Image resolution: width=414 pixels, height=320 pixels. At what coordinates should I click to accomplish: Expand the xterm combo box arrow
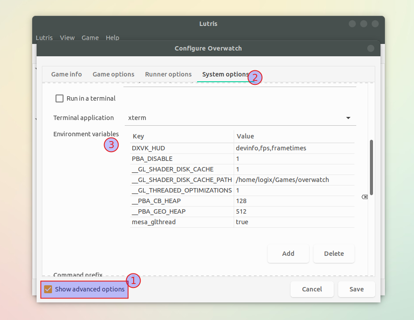[x=348, y=118]
